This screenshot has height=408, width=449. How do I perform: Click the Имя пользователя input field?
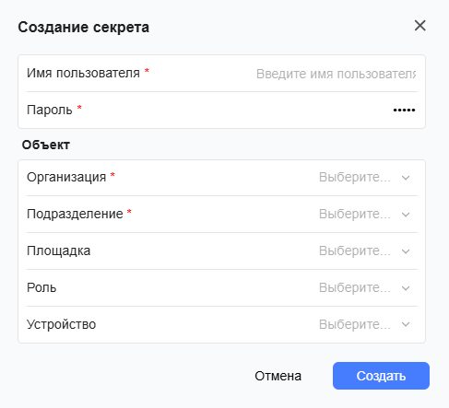point(336,74)
